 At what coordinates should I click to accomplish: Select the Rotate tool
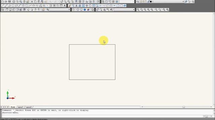pos(90,6)
